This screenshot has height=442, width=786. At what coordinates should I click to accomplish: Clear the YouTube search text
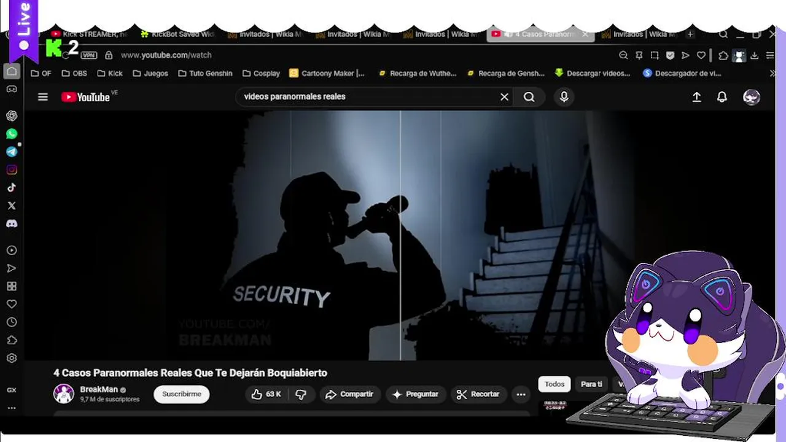tap(504, 97)
